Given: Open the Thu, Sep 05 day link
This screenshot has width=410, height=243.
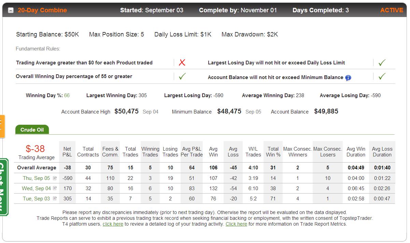Looking at the screenshot, I should pos(36,178).
